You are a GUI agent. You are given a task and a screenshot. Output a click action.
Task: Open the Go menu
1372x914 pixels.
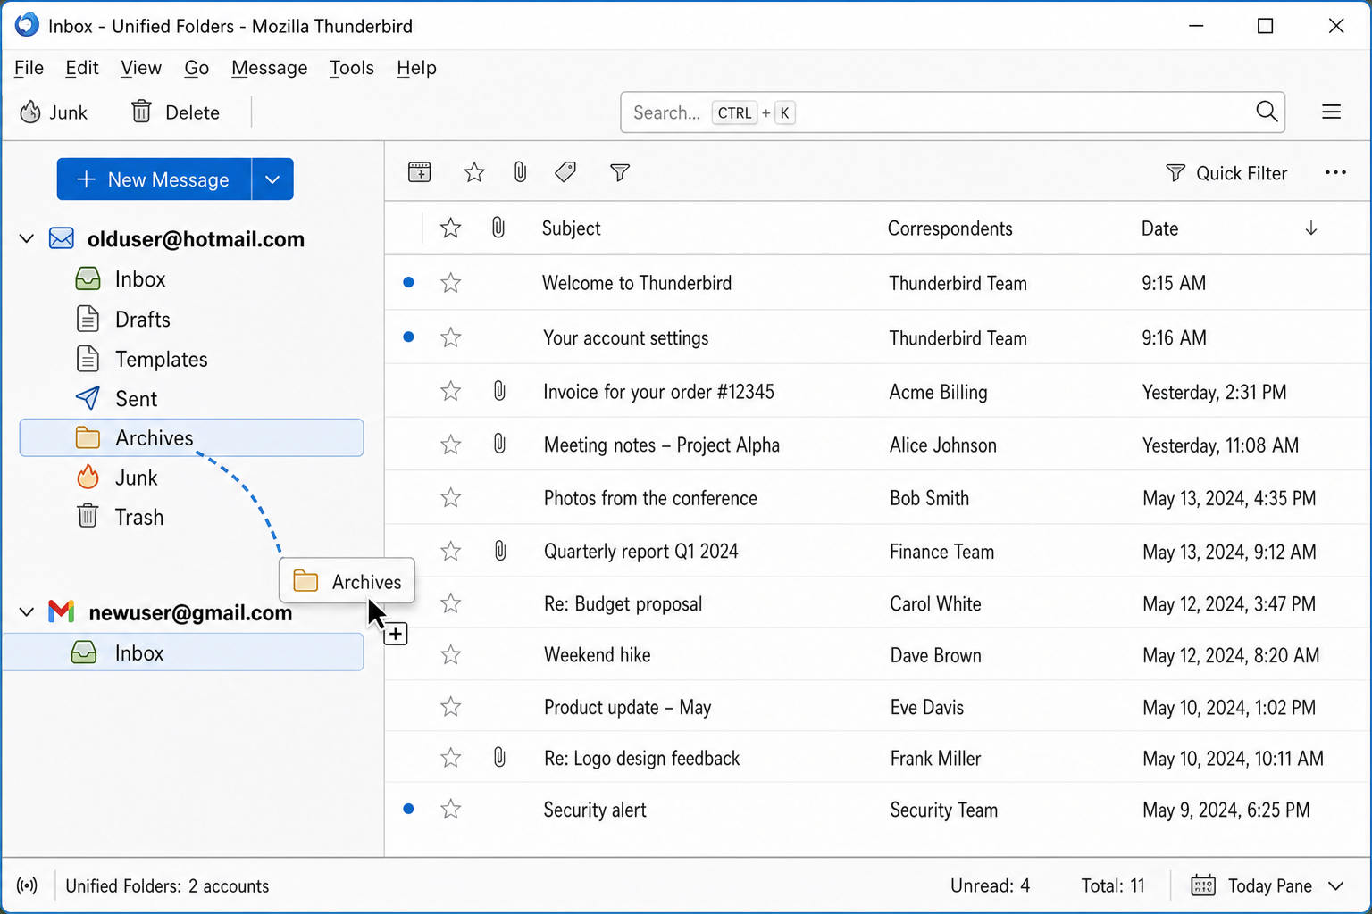tap(197, 68)
